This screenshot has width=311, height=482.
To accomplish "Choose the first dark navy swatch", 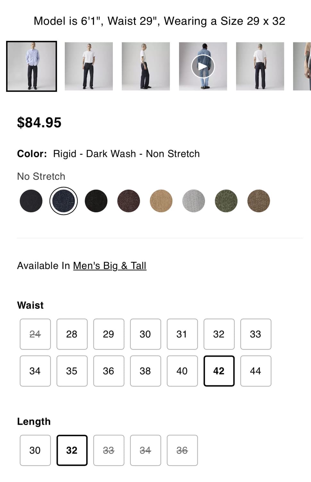I will pos(31,201).
